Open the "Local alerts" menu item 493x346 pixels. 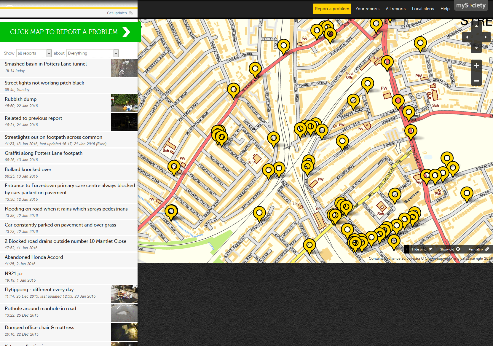423,9
